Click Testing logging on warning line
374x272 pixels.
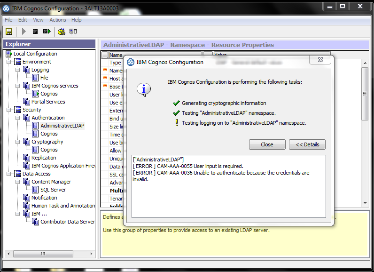coord(244,123)
